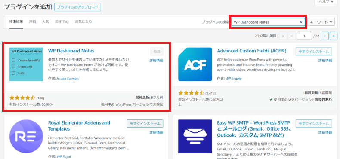
Task: Open 詳細情報 for Advanced Custom Fields
Action: pyautogui.click(x=325, y=61)
